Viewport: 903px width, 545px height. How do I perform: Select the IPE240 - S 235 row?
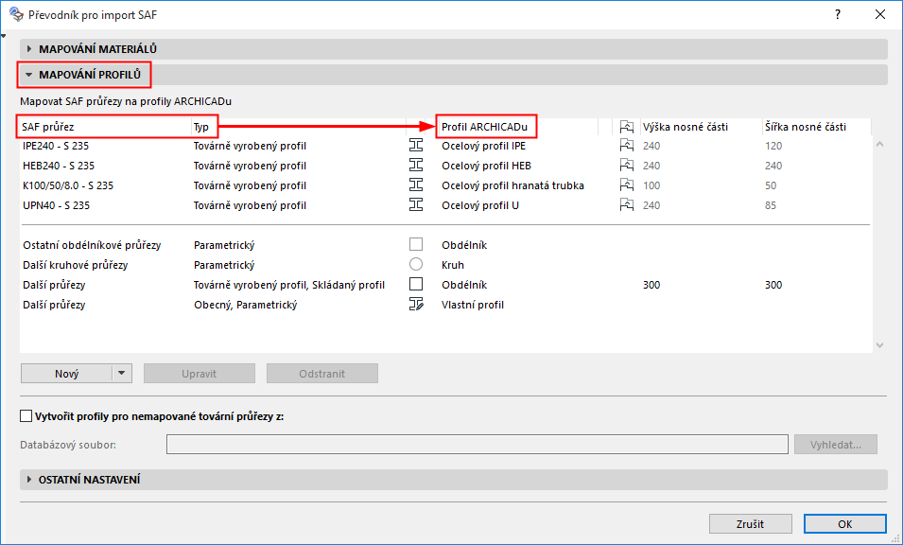pyautogui.click(x=445, y=146)
